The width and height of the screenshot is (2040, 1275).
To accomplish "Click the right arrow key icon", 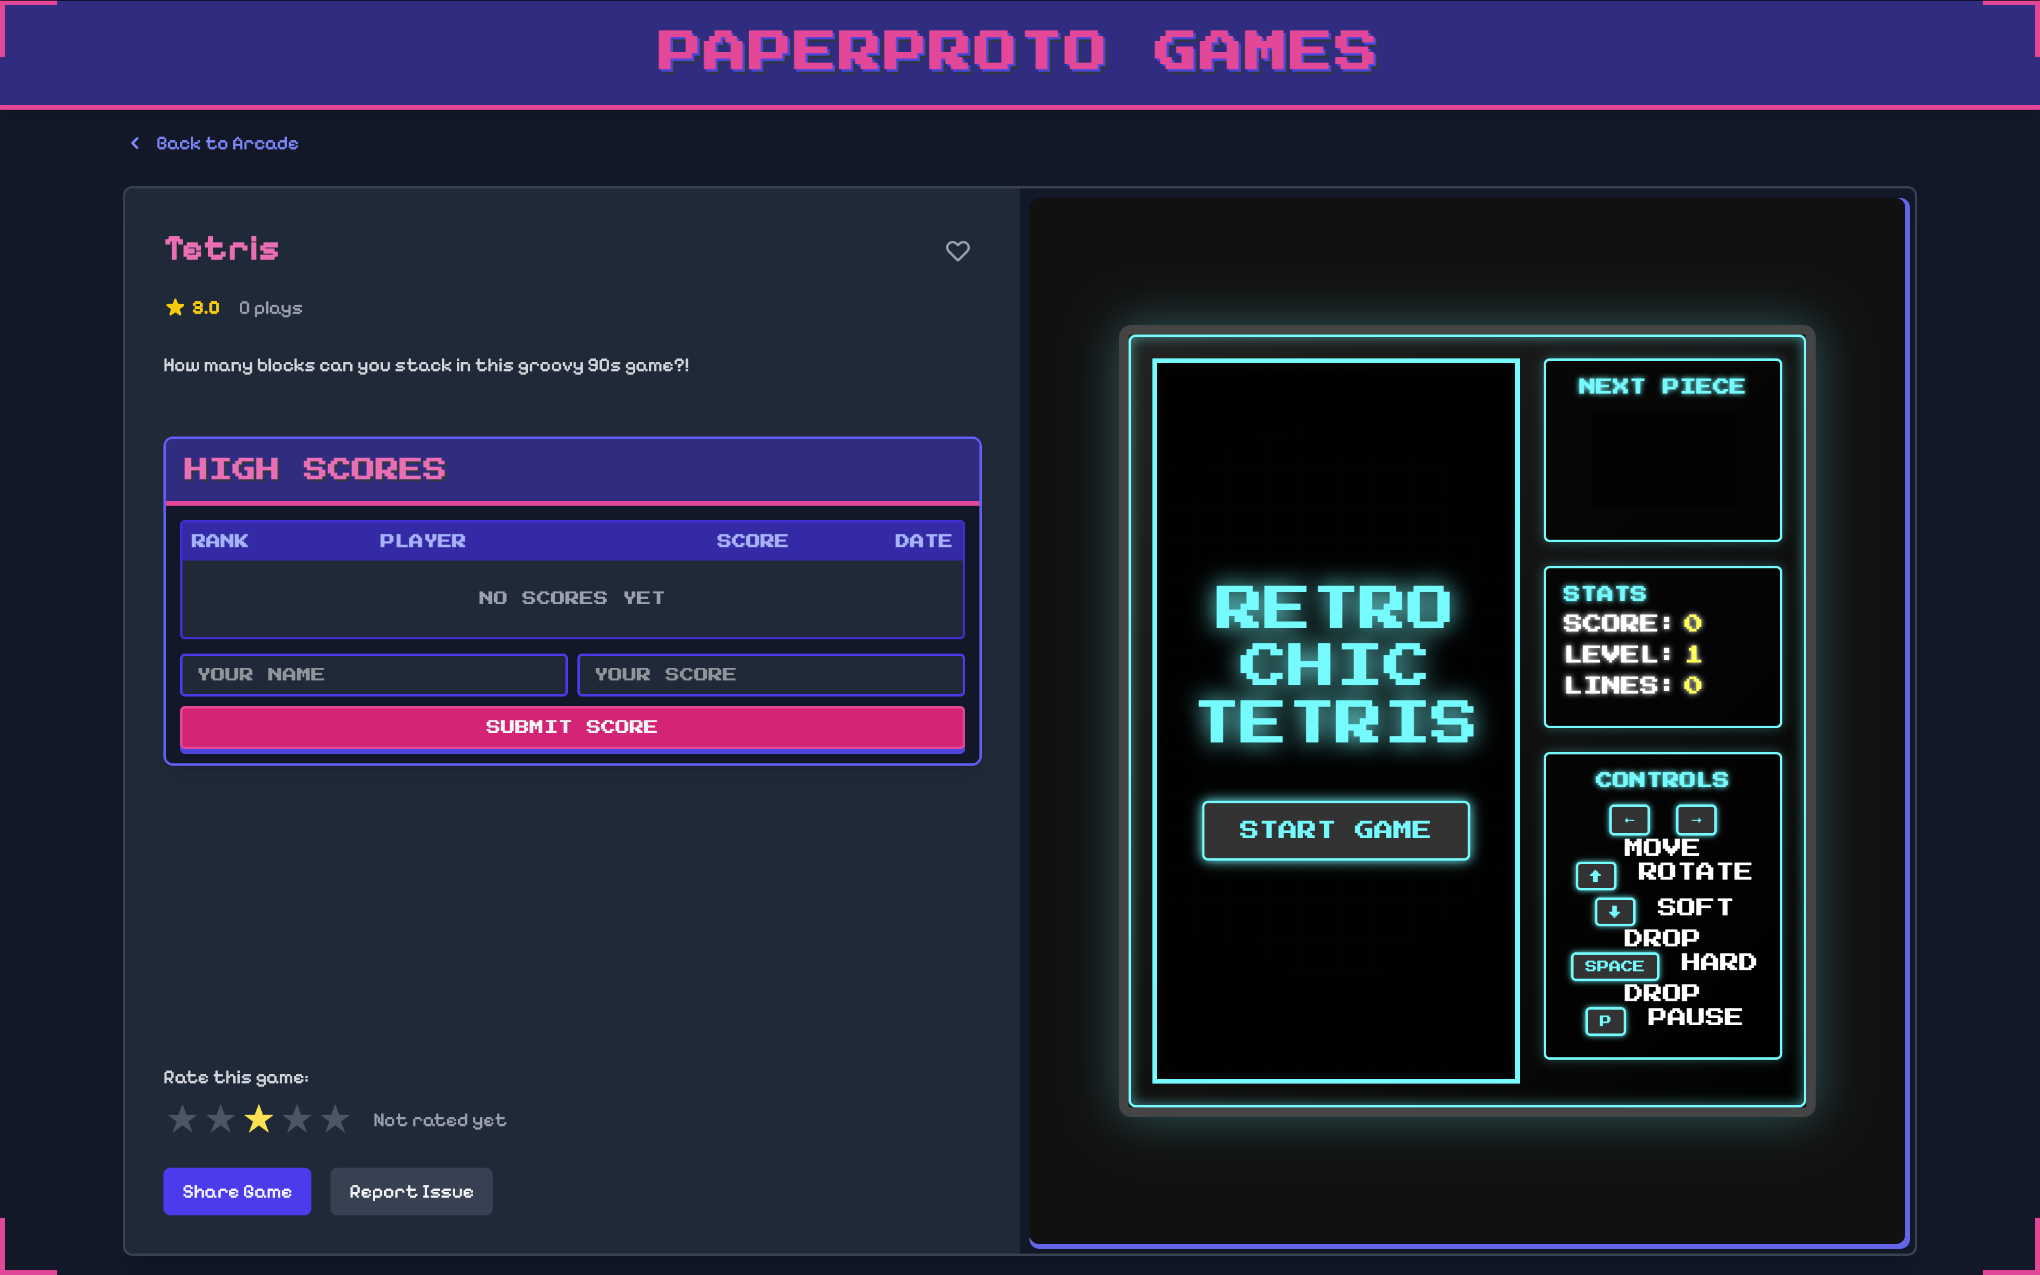I will point(1695,819).
